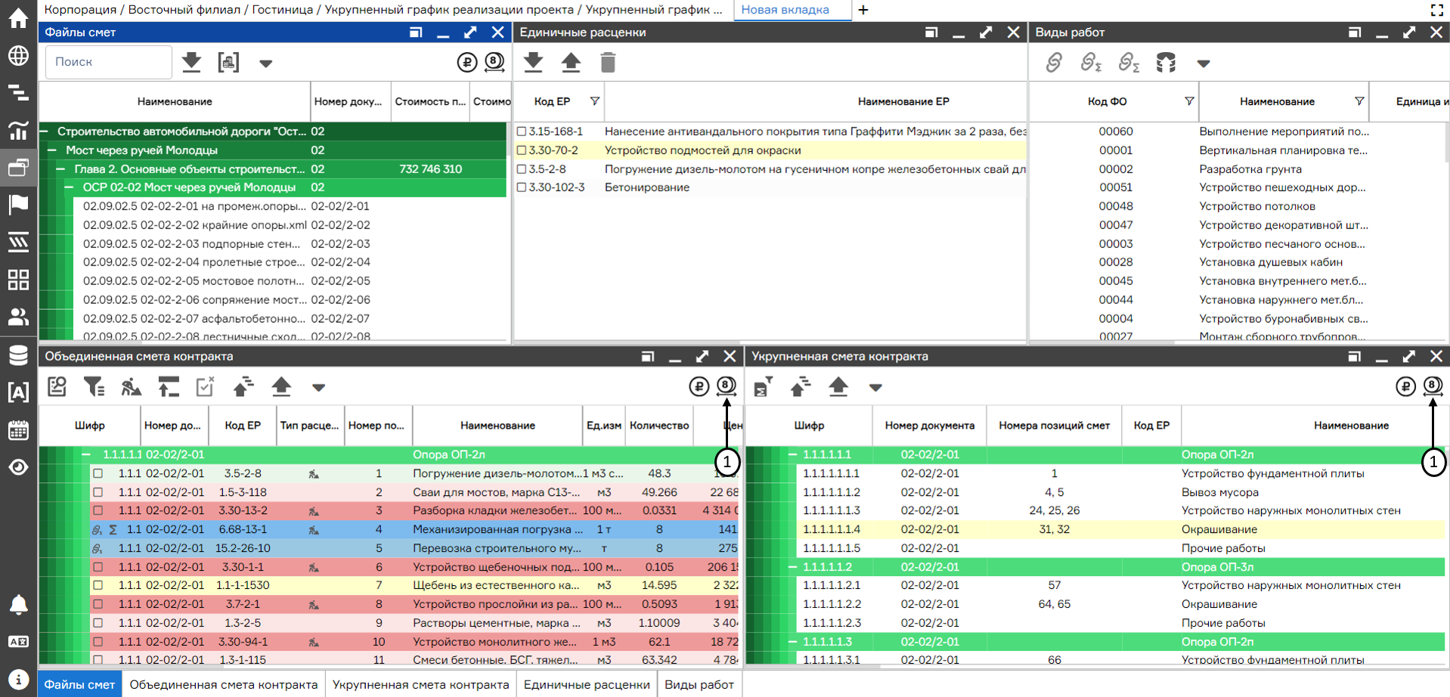Collapse 1.1.1.1.1 Опора ОП-2л in Укрупненная смета
1450x697 pixels.
(792, 455)
